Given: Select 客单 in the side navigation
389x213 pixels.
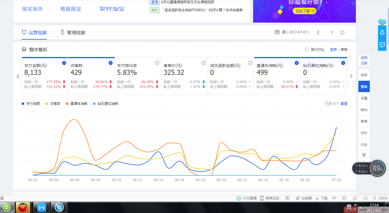Looking at the screenshot, I should click(364, 121).
